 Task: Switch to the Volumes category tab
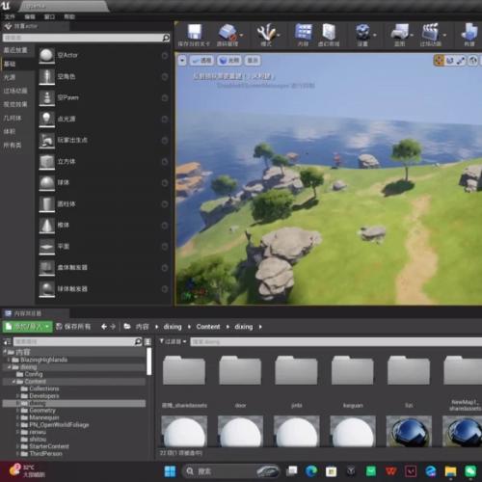[x=17, y=132]
